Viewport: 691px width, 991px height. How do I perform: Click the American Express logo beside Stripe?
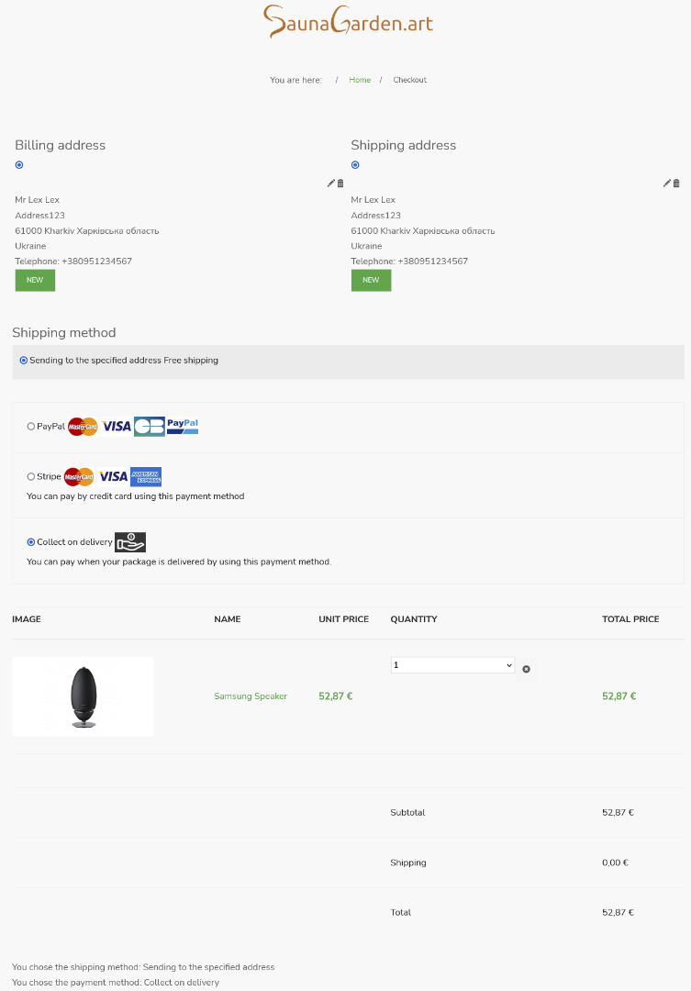(x=146, y=476)
